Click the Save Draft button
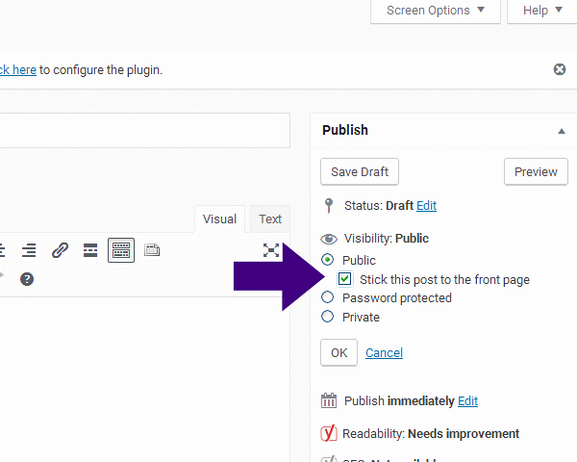The image size is (577, 462). [x=359, y=171]
